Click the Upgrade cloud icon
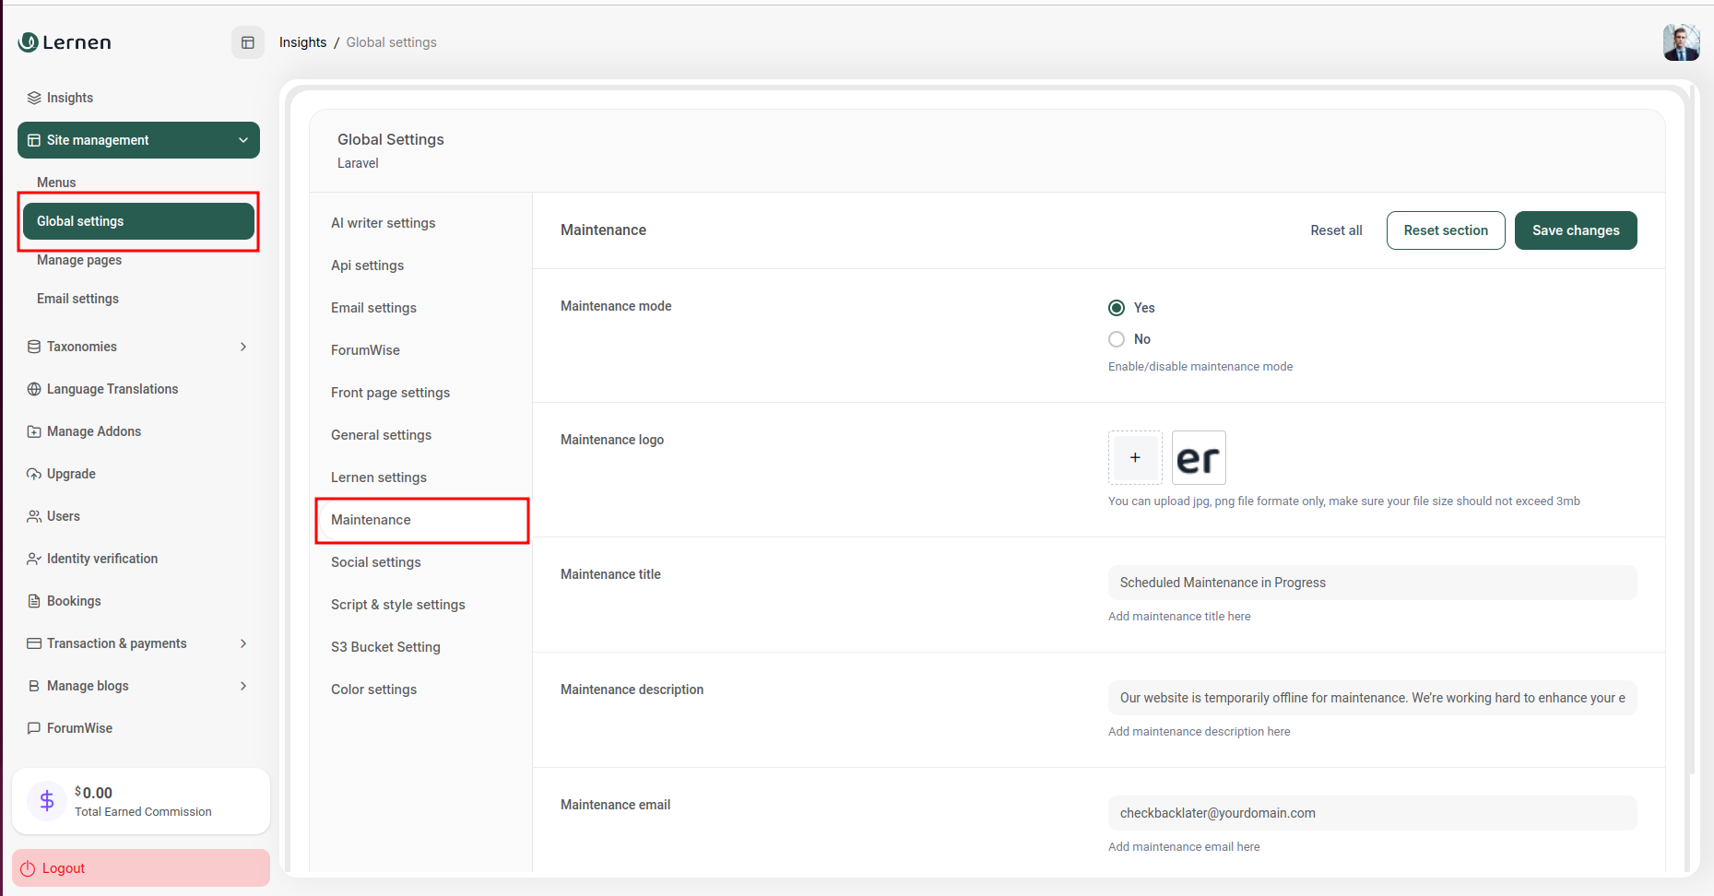Screen dimensions: 1714x896 tap(34, 474)
